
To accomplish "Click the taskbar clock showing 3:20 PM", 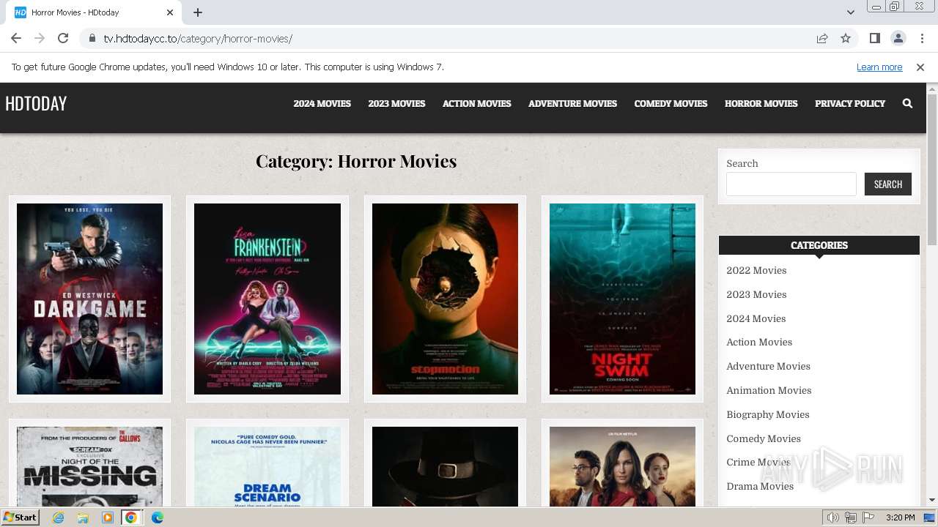I will pos(901,517).
